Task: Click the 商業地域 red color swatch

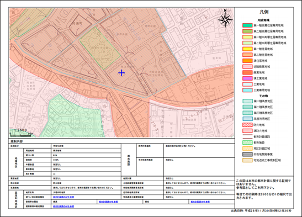Action: [247, 72]
